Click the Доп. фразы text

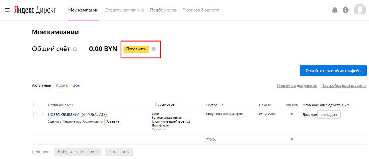tap(160, 125)
